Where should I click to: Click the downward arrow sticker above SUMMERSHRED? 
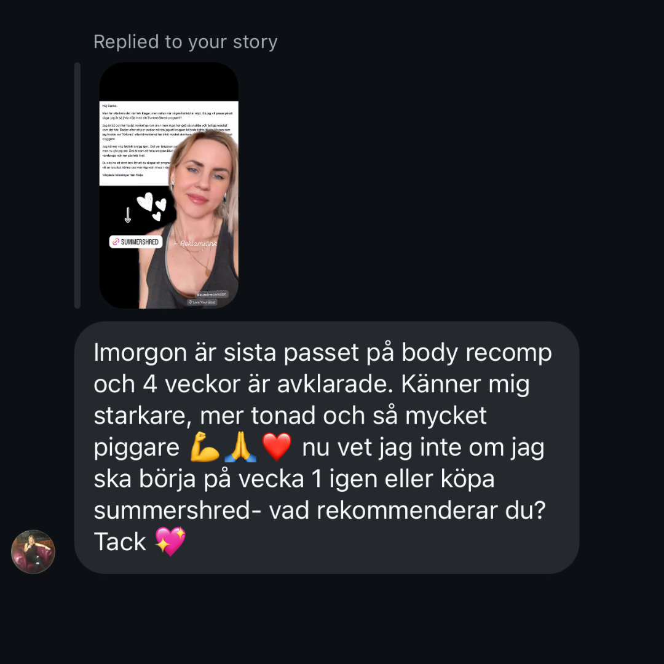point(127,215)
